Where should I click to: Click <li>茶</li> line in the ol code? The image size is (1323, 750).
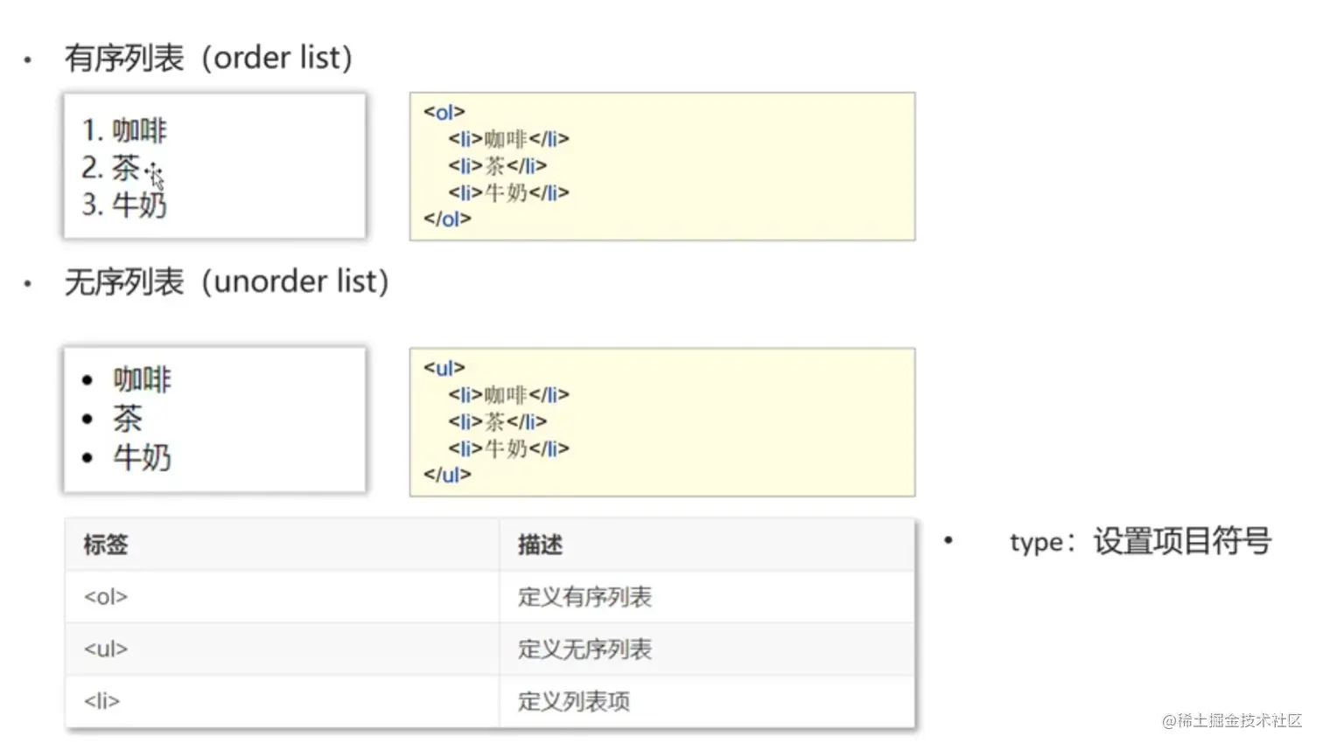497,165
